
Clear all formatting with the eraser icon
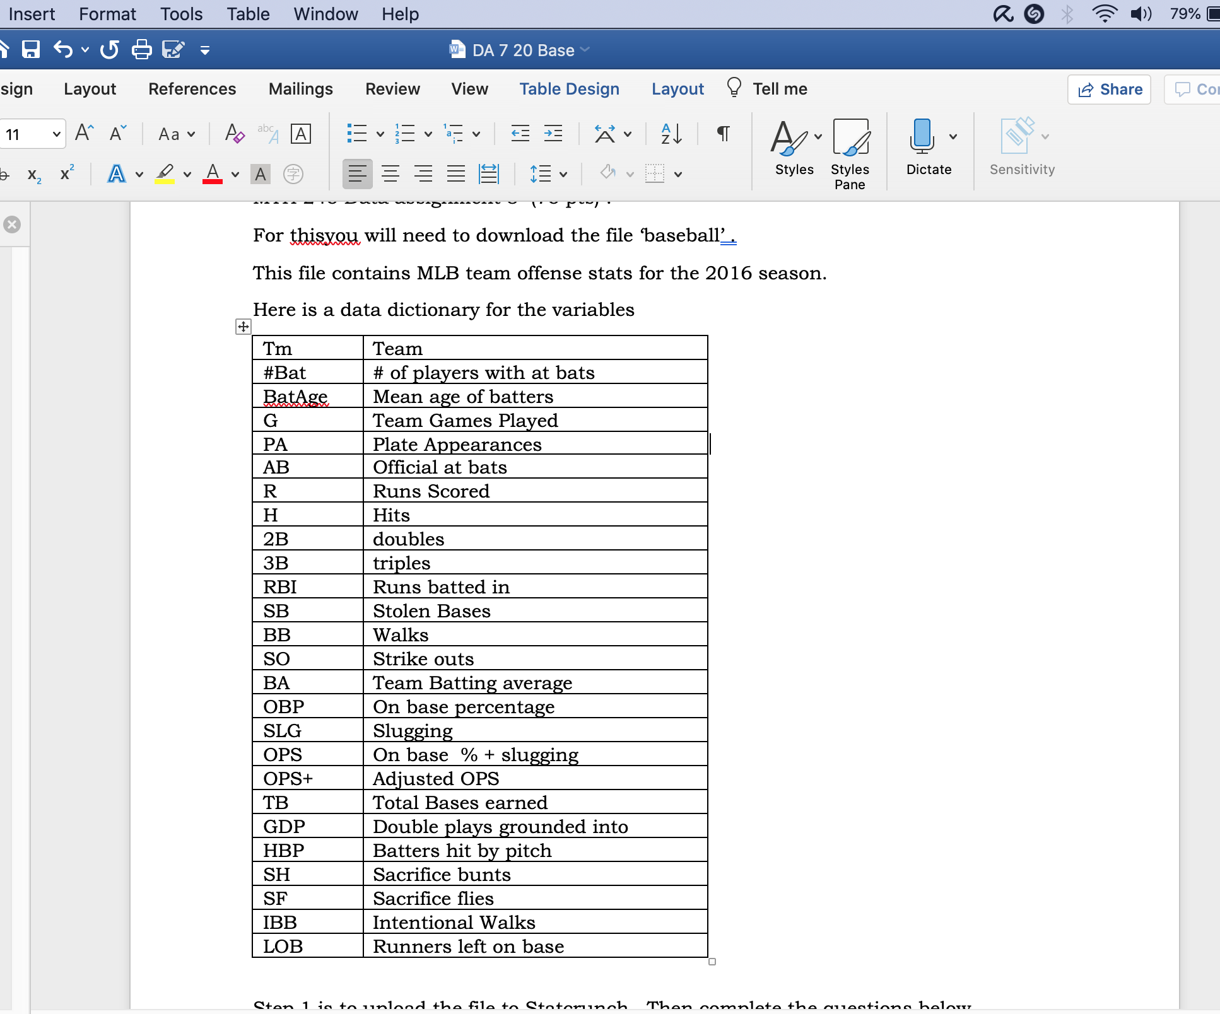pos(233,134)
